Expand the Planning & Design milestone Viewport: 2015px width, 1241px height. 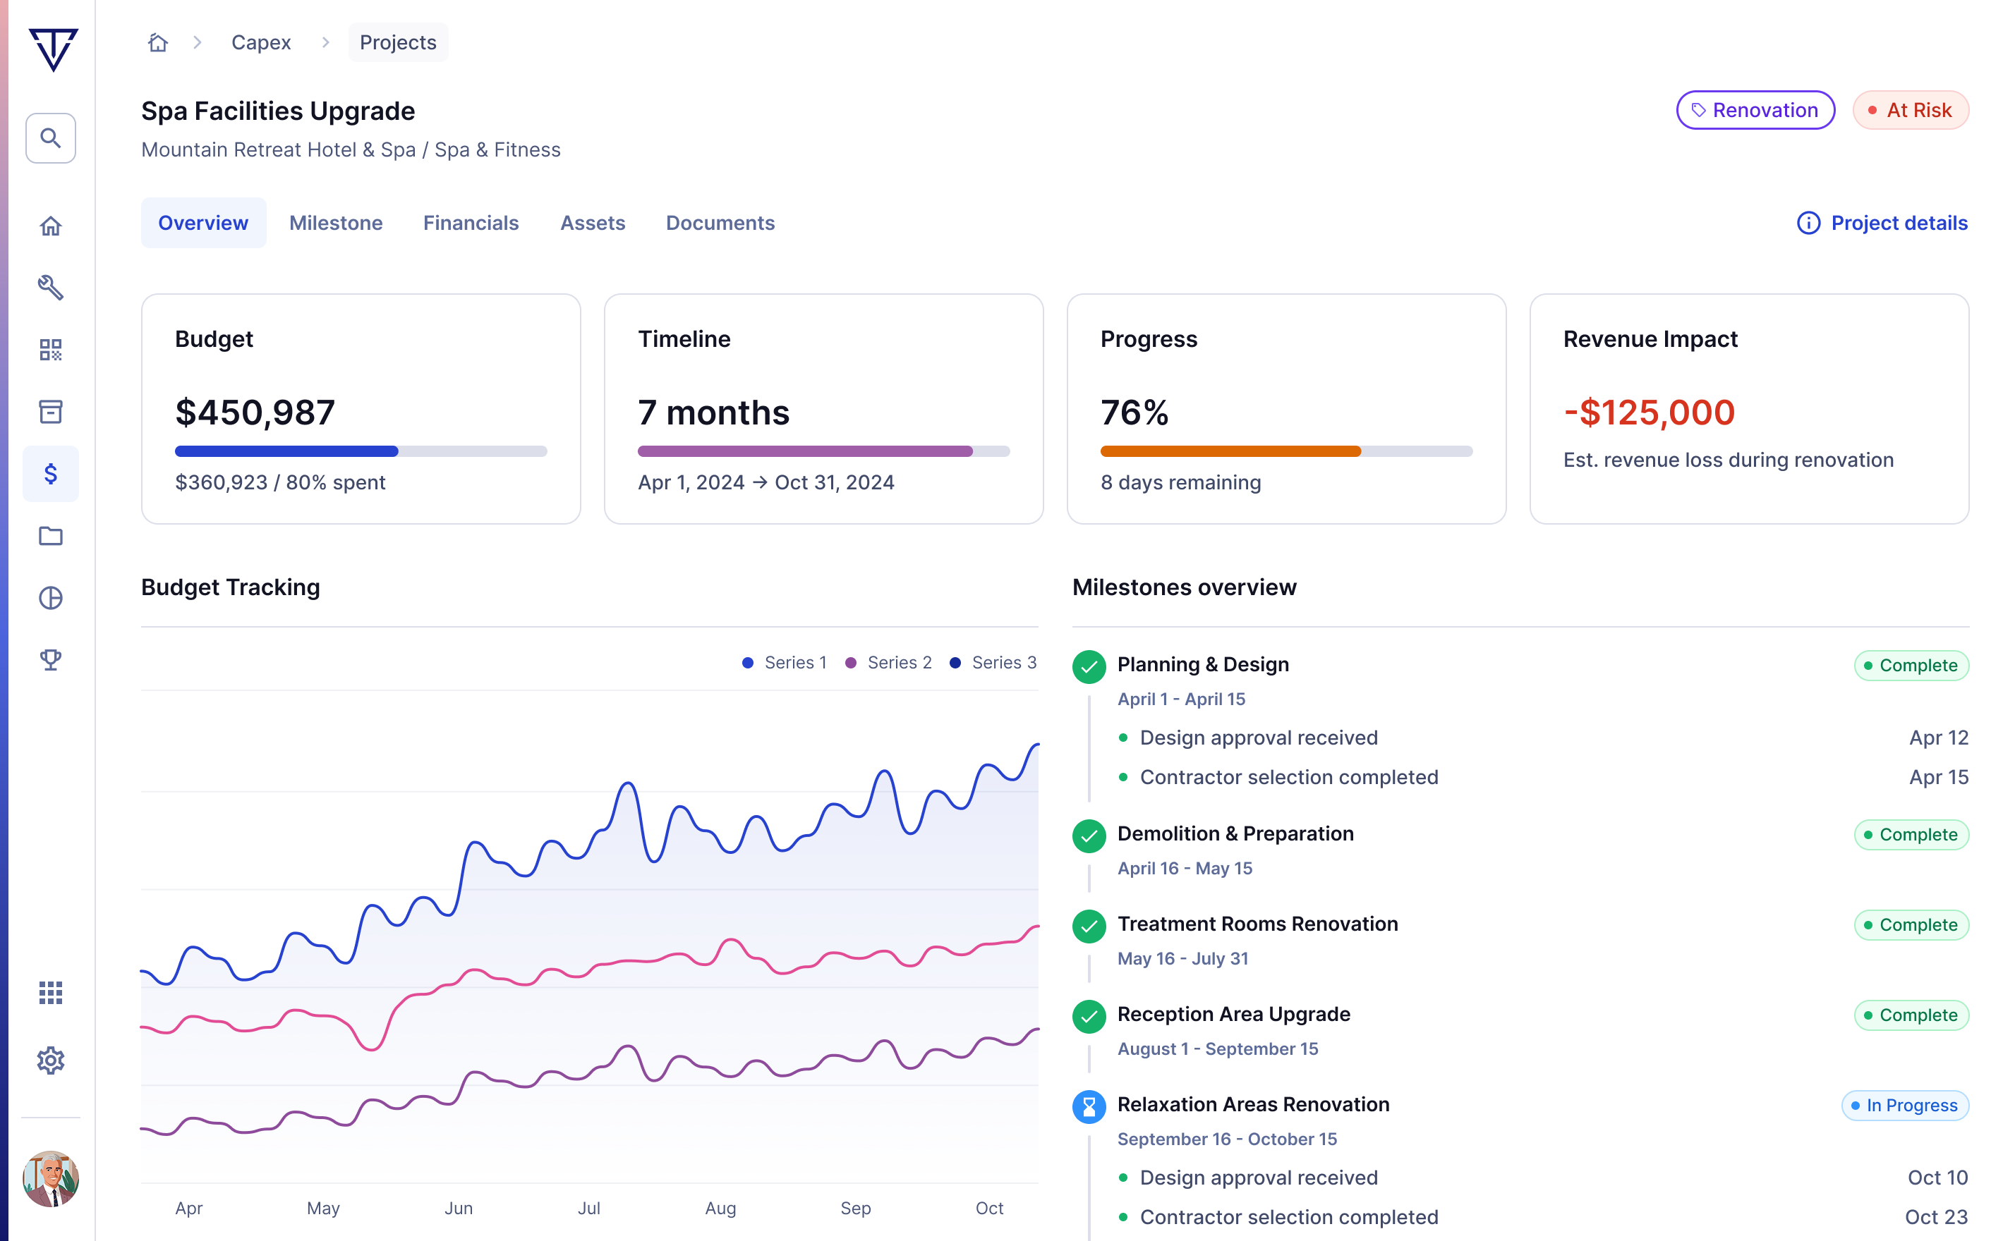pyautogui.click(x=1202, y=664)
